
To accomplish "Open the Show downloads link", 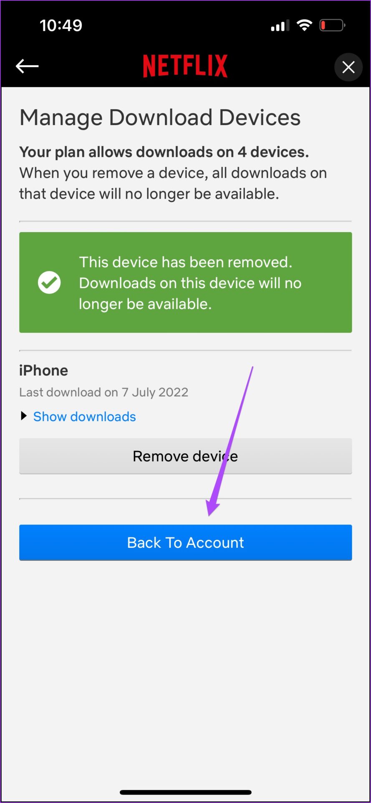I will tap(85, 417).
